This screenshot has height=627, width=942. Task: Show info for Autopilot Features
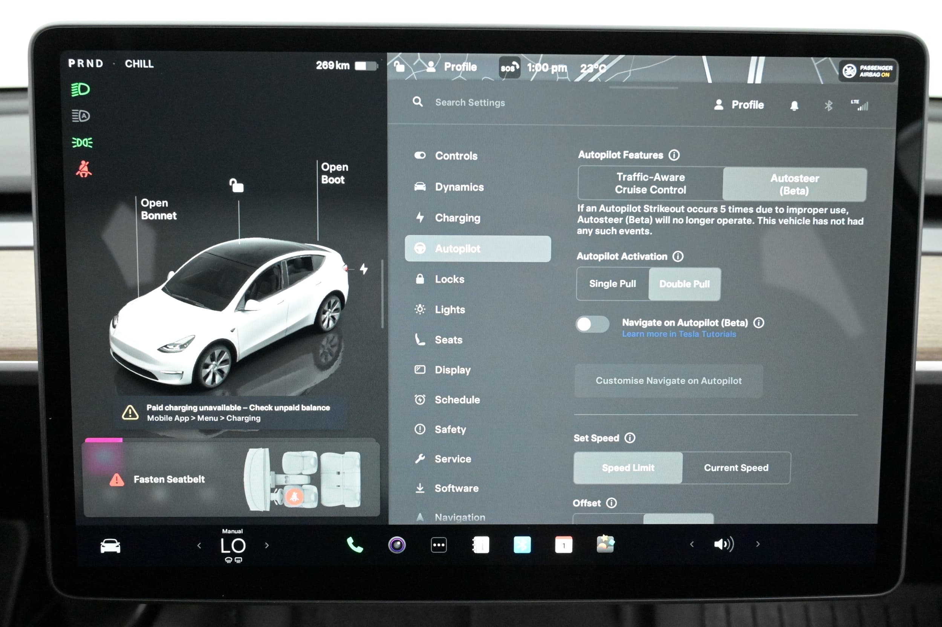click(x=674, y=155)
